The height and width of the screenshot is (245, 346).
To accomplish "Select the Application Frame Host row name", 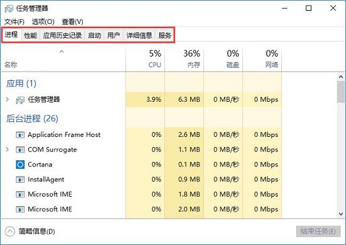I will tap(64, 134).
